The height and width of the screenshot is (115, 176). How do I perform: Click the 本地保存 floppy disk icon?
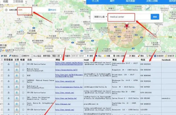click(x=155, y=56)
